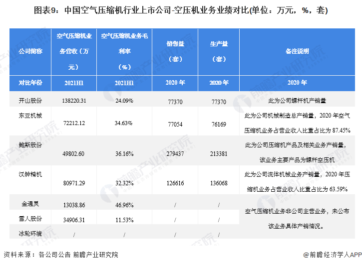This screenshot has height=265, width=362.
Task: Click gross margin 46.96%
Action: tap(124, 205)
